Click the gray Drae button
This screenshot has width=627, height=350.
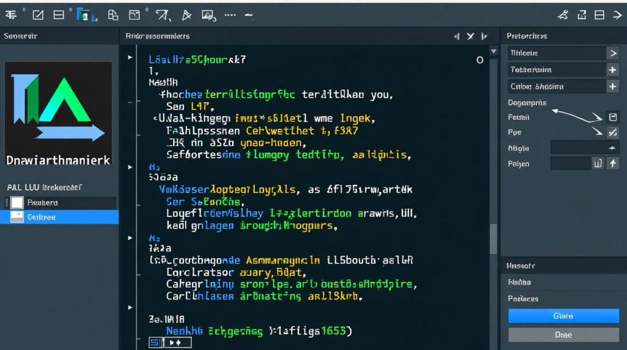click(x=563, y=335)
